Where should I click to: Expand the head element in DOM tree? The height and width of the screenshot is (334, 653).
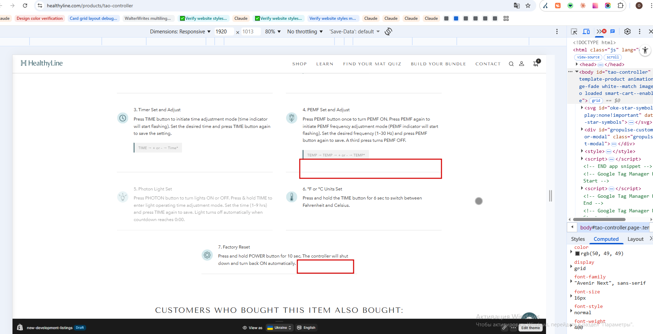coord(577,64)
